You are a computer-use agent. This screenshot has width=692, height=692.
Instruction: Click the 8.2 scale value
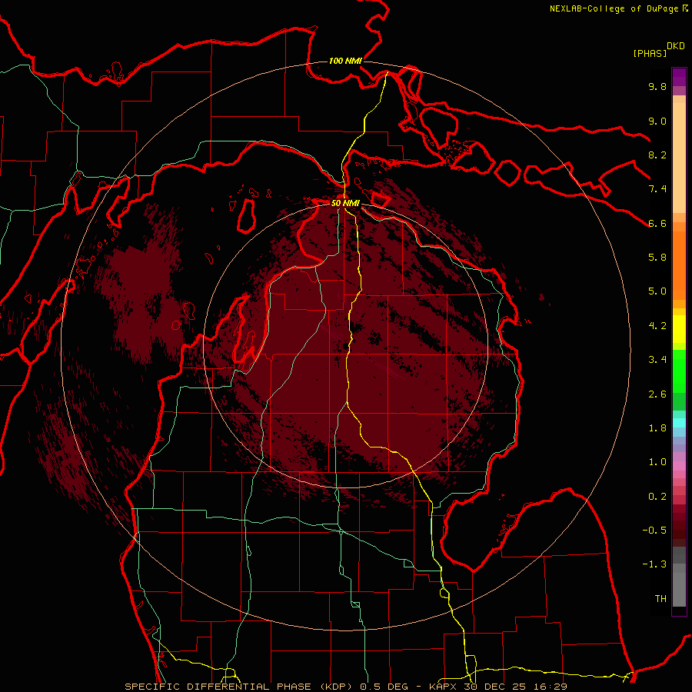(657, 155)
